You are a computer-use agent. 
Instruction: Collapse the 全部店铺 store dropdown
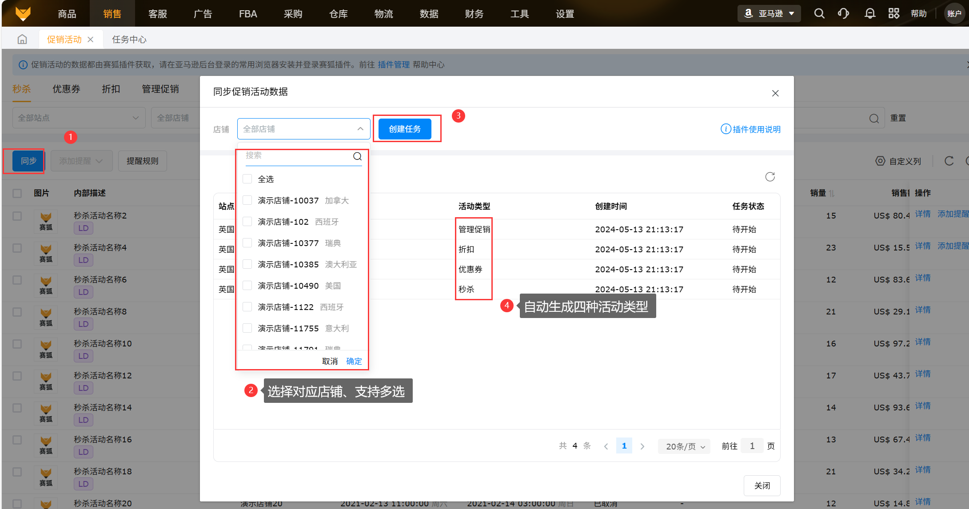pos(360,129)
